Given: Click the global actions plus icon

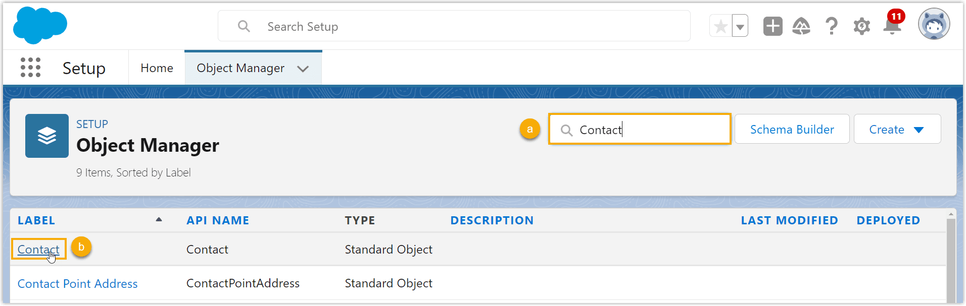Looking at the screenshot, I should pos(772,26).
